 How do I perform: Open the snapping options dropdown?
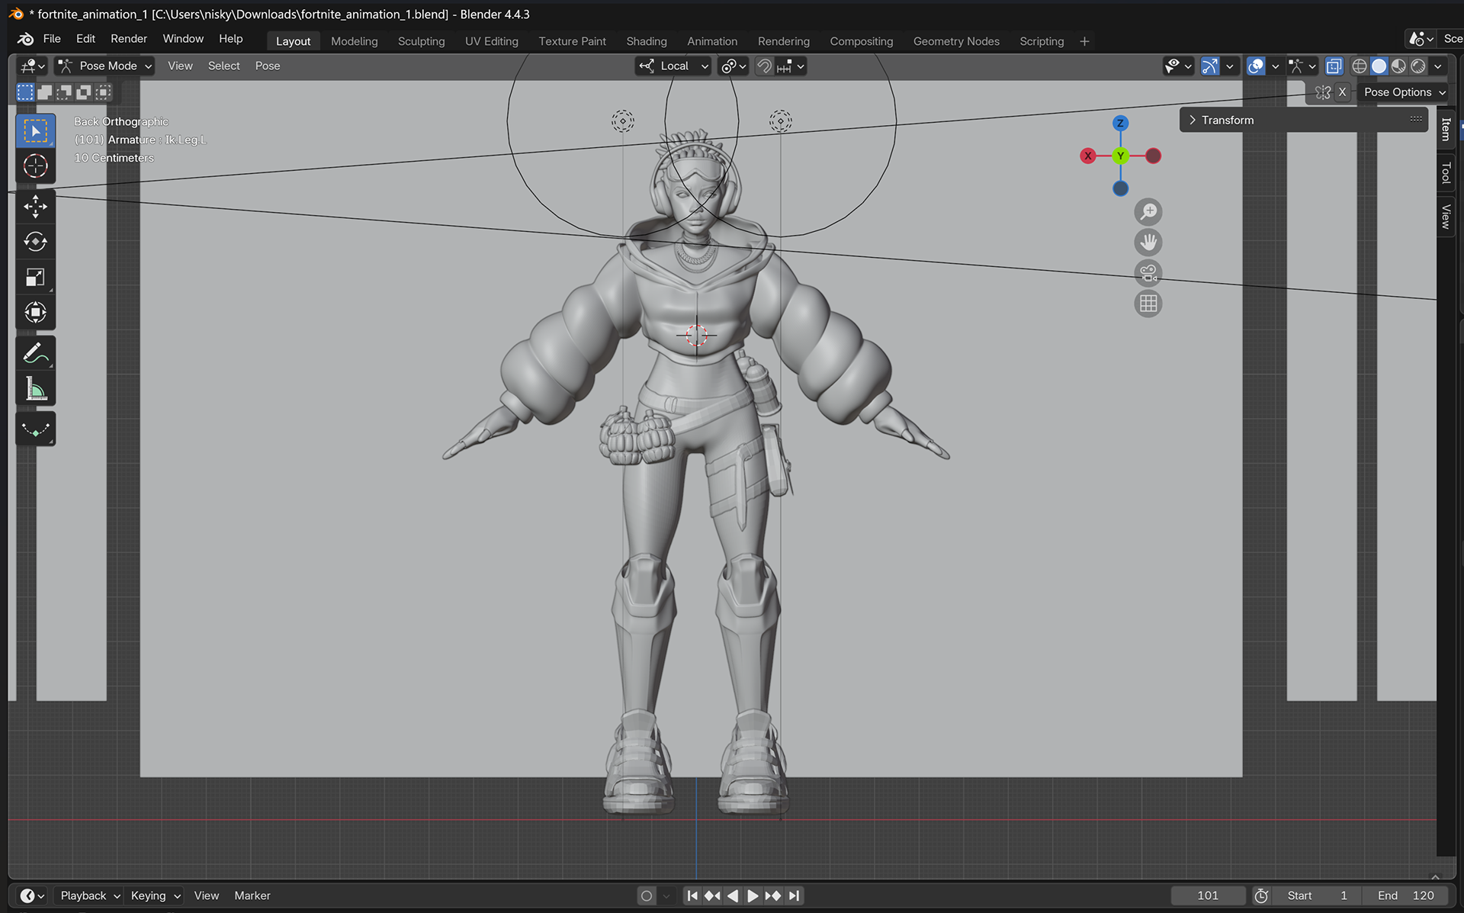[791, 66]
